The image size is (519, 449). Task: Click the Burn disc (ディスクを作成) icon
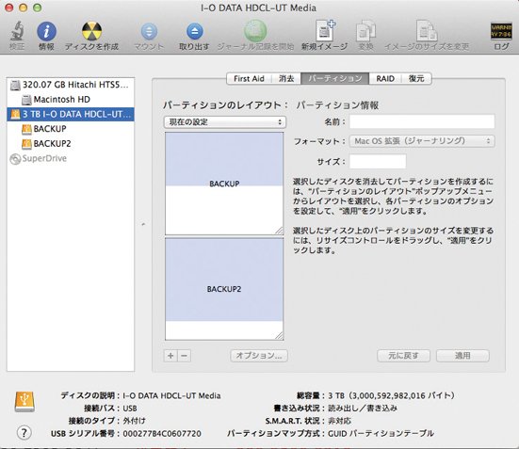91,31
